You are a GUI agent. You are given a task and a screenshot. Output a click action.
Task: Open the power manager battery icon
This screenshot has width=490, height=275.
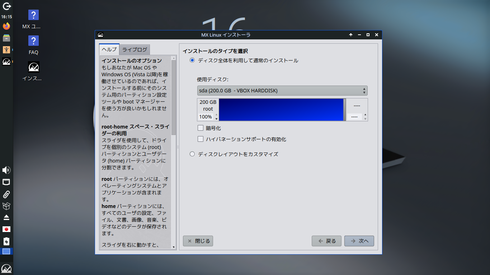coord(6,241)
